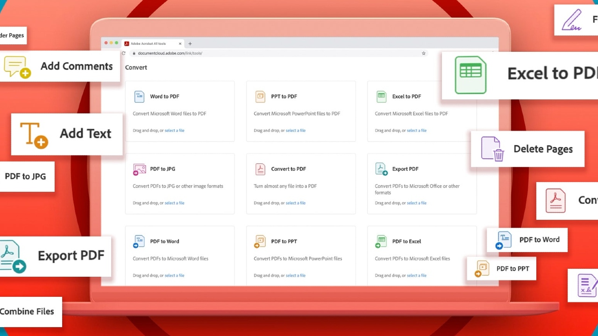The height and width of the screenshot is (336, 598).
Task: Click the browser reload icon
Action: 124,53
